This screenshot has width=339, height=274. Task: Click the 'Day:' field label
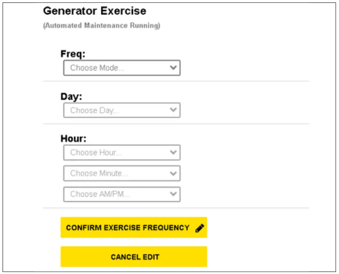coord(71,96)
